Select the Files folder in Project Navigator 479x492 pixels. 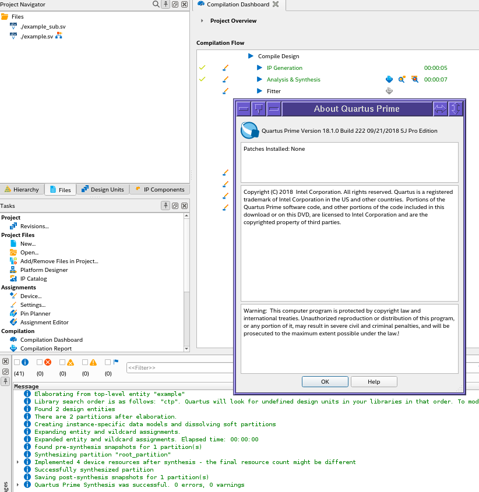pyautogui.click(x=17, y=17)
